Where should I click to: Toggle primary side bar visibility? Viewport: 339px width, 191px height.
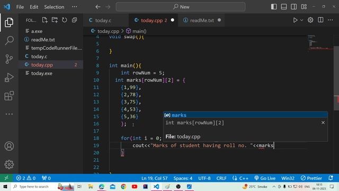pos(274,7)
